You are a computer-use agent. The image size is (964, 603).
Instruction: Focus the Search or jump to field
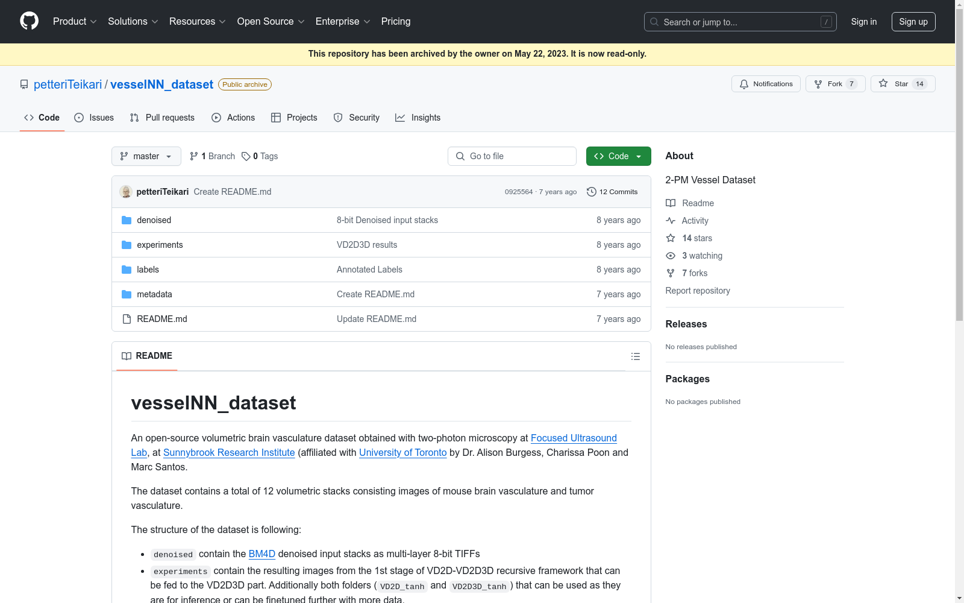pyautogui.click(x=740, y=22)
